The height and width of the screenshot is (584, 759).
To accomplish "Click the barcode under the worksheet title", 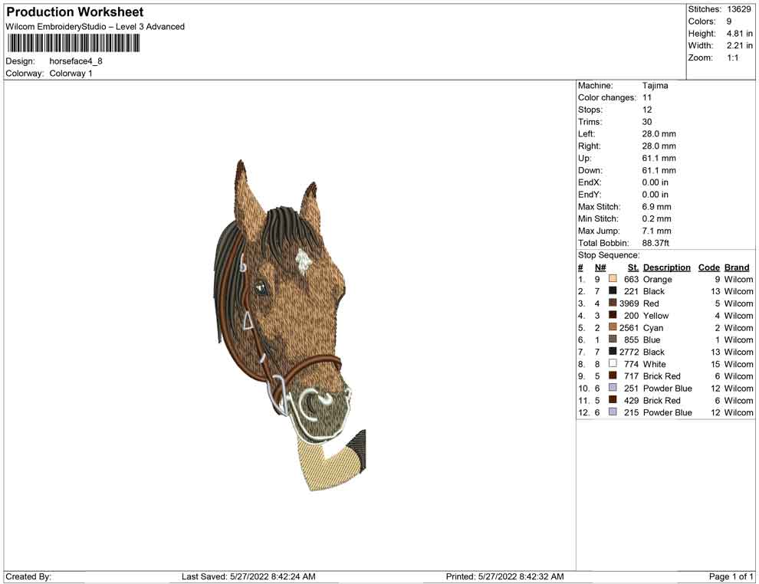I will 73,42.
